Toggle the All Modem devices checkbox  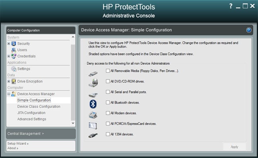(108, 113)
